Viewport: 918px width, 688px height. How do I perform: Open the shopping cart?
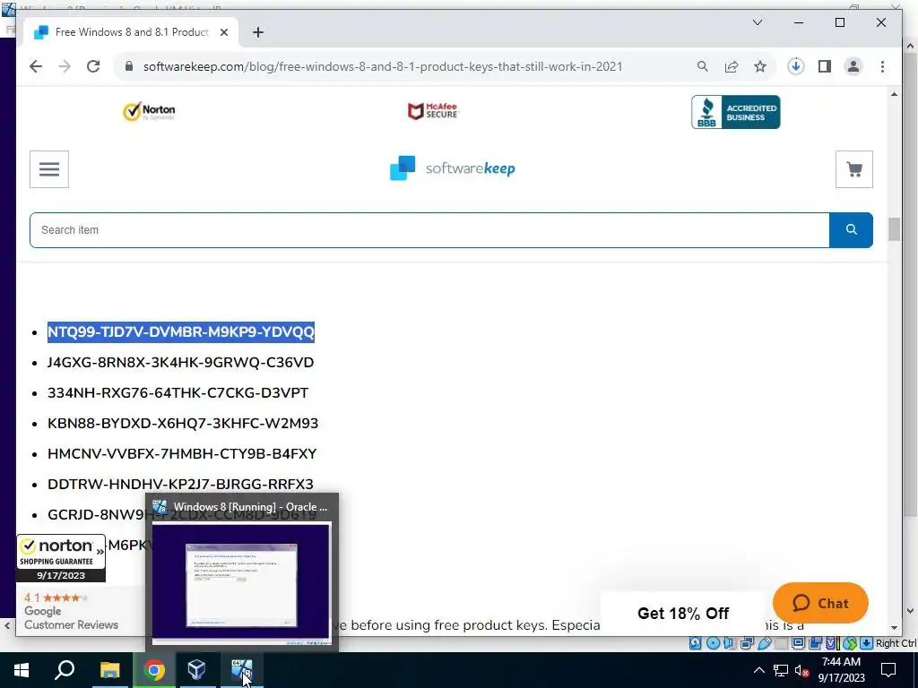tap(854, 169)
